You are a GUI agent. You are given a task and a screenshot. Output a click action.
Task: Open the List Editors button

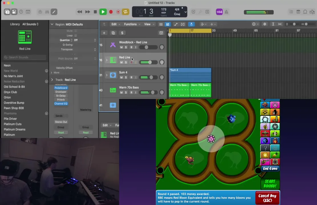point(291,12)
